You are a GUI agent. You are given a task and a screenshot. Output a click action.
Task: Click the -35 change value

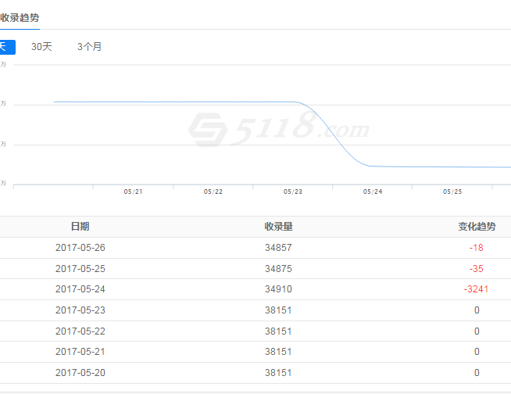point(477,269)
